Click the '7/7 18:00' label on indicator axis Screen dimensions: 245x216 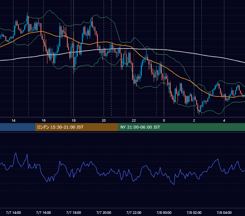pyautogui.click(x=73, y=212)
